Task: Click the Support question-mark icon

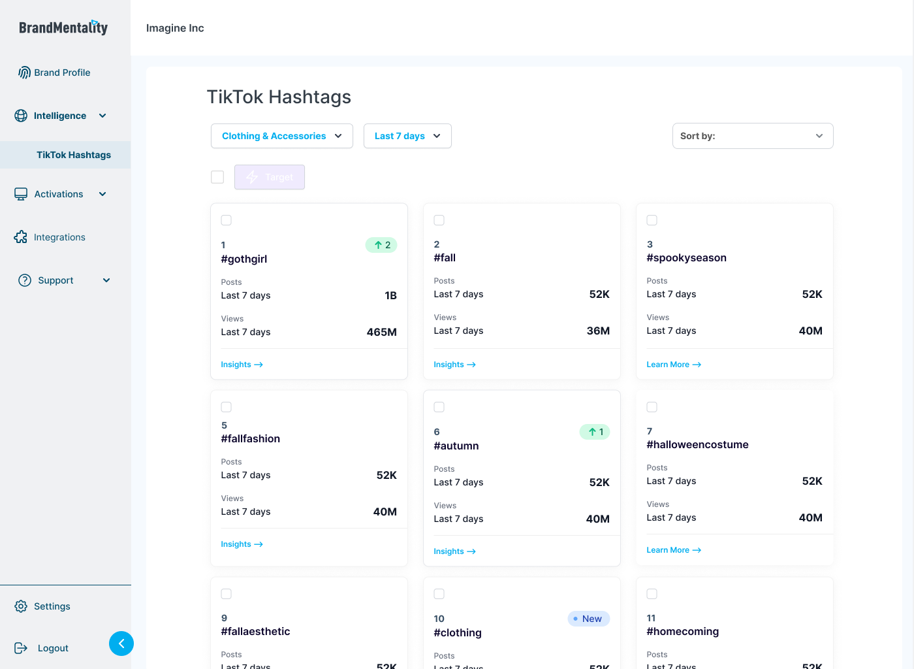Action: (24, 280)
